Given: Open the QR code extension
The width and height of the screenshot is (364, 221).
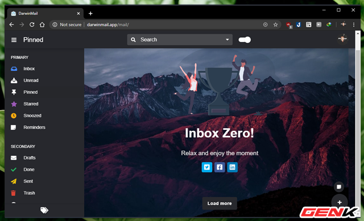Looking at the screenshot, I should point(308,24).
